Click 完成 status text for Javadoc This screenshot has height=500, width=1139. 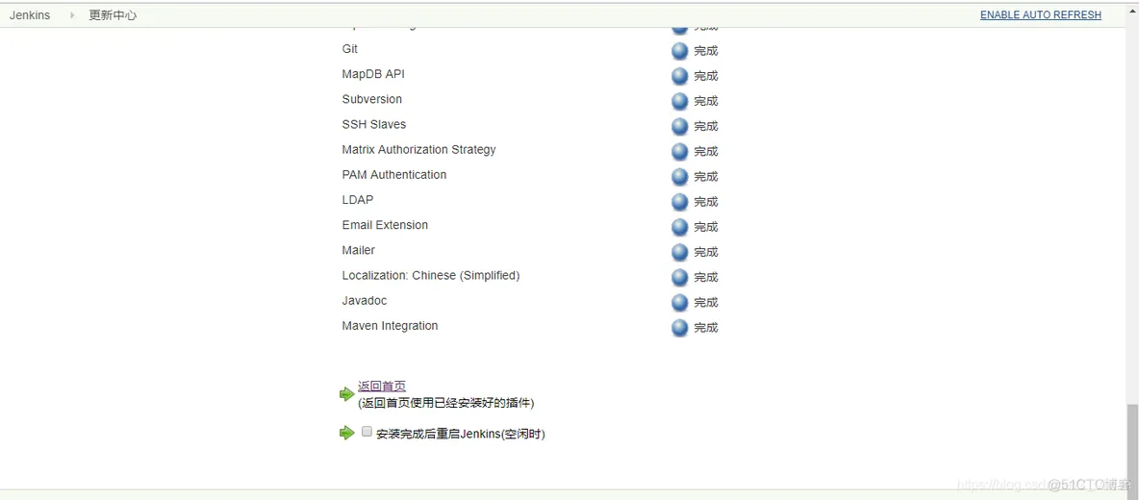coord(706,303)
